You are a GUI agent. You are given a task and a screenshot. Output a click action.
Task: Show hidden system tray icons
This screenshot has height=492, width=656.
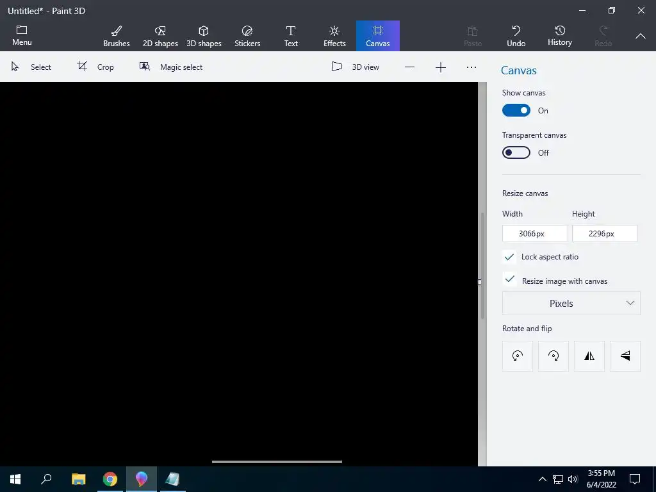542,479
